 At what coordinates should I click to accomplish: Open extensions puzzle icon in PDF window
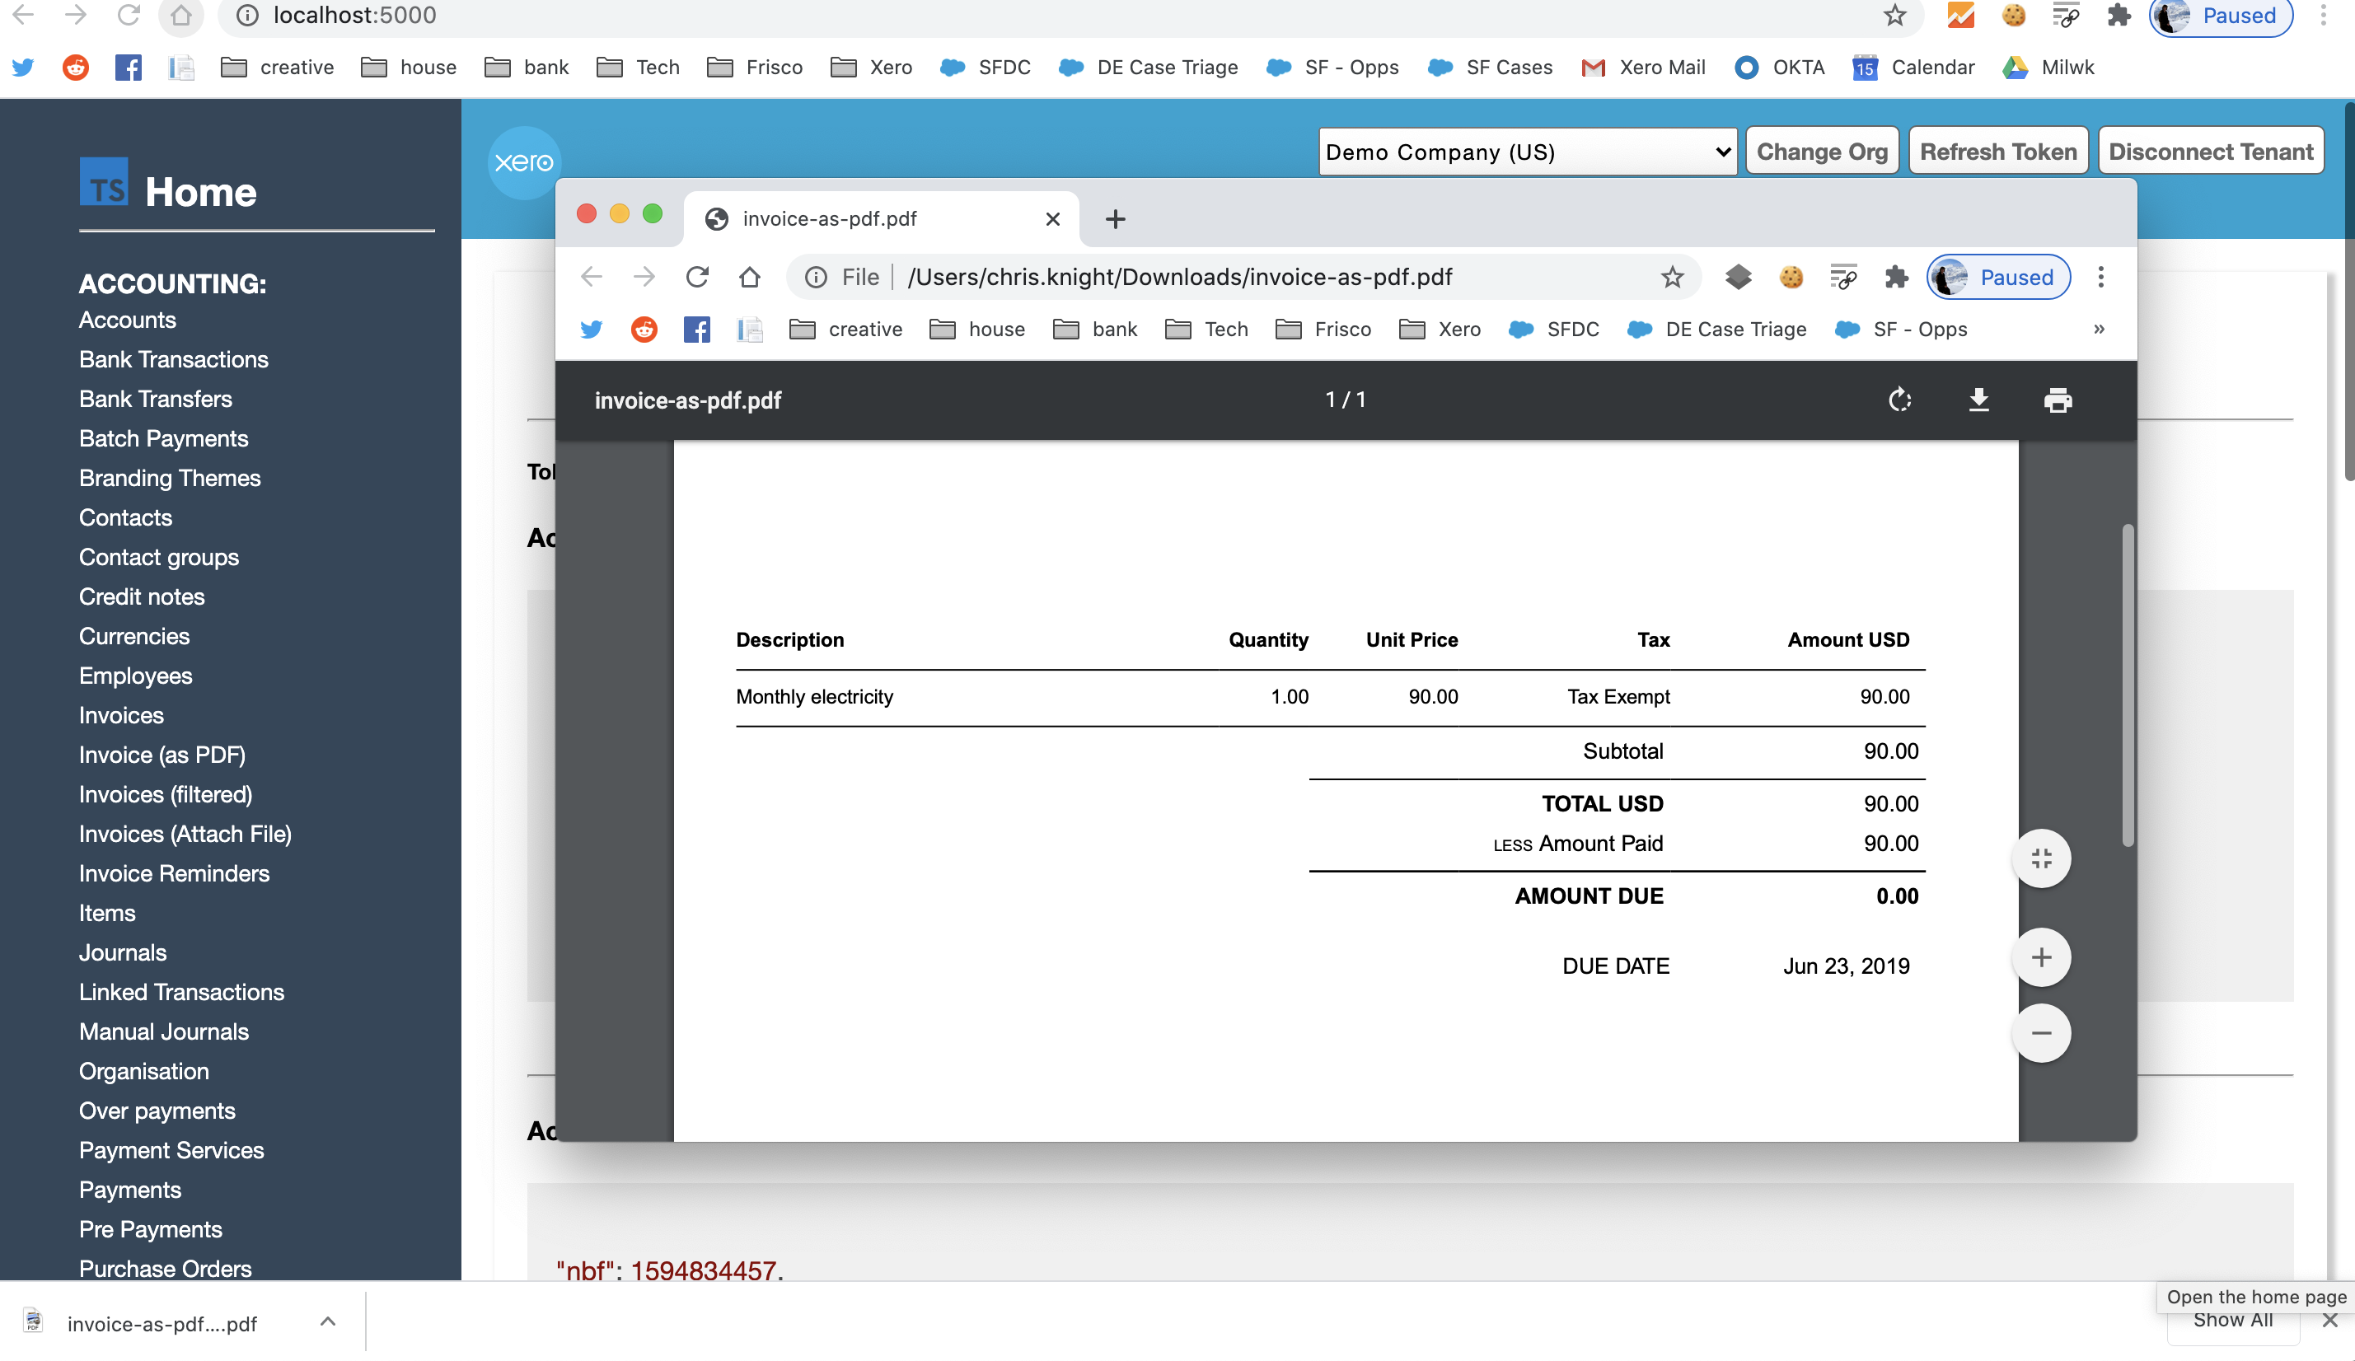(1896, 278)
